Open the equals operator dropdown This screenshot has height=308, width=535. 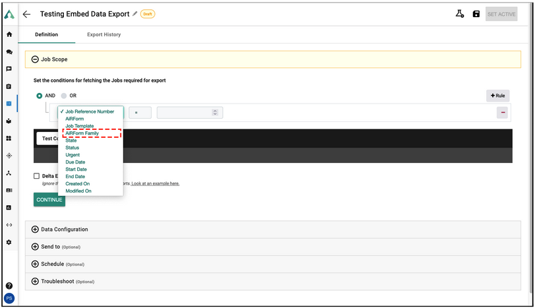coord(140,113)
